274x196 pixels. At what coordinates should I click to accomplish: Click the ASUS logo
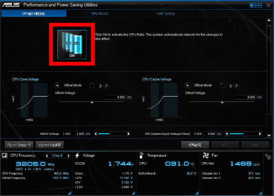coord(11,5)
